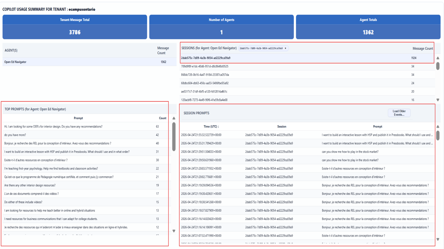Select session prompt row timestamped 21:18:38.541268

(x=307, y=202)
